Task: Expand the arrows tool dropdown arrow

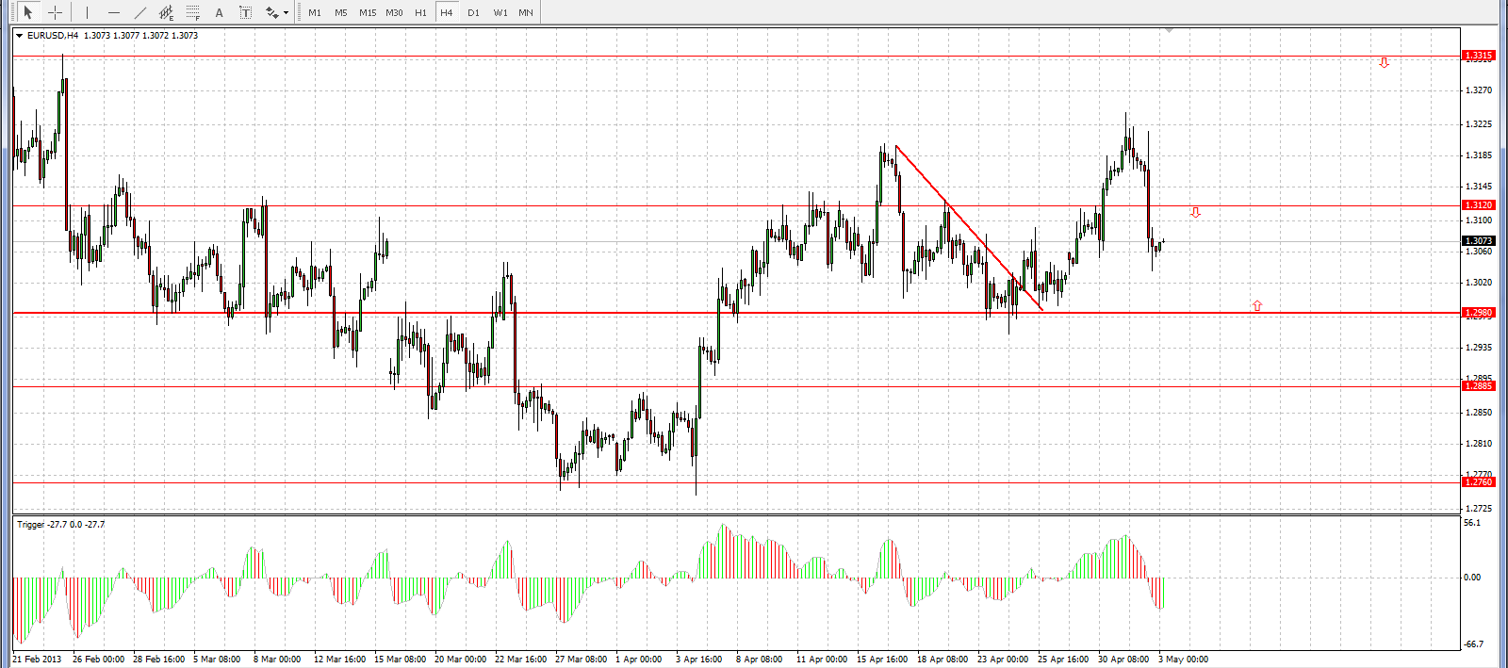Action: click(x=287, y=12)
